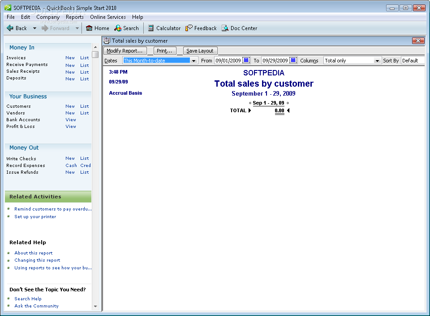
Task: Add a New customer
Action: pyautogui.click(x=70, y=106)
